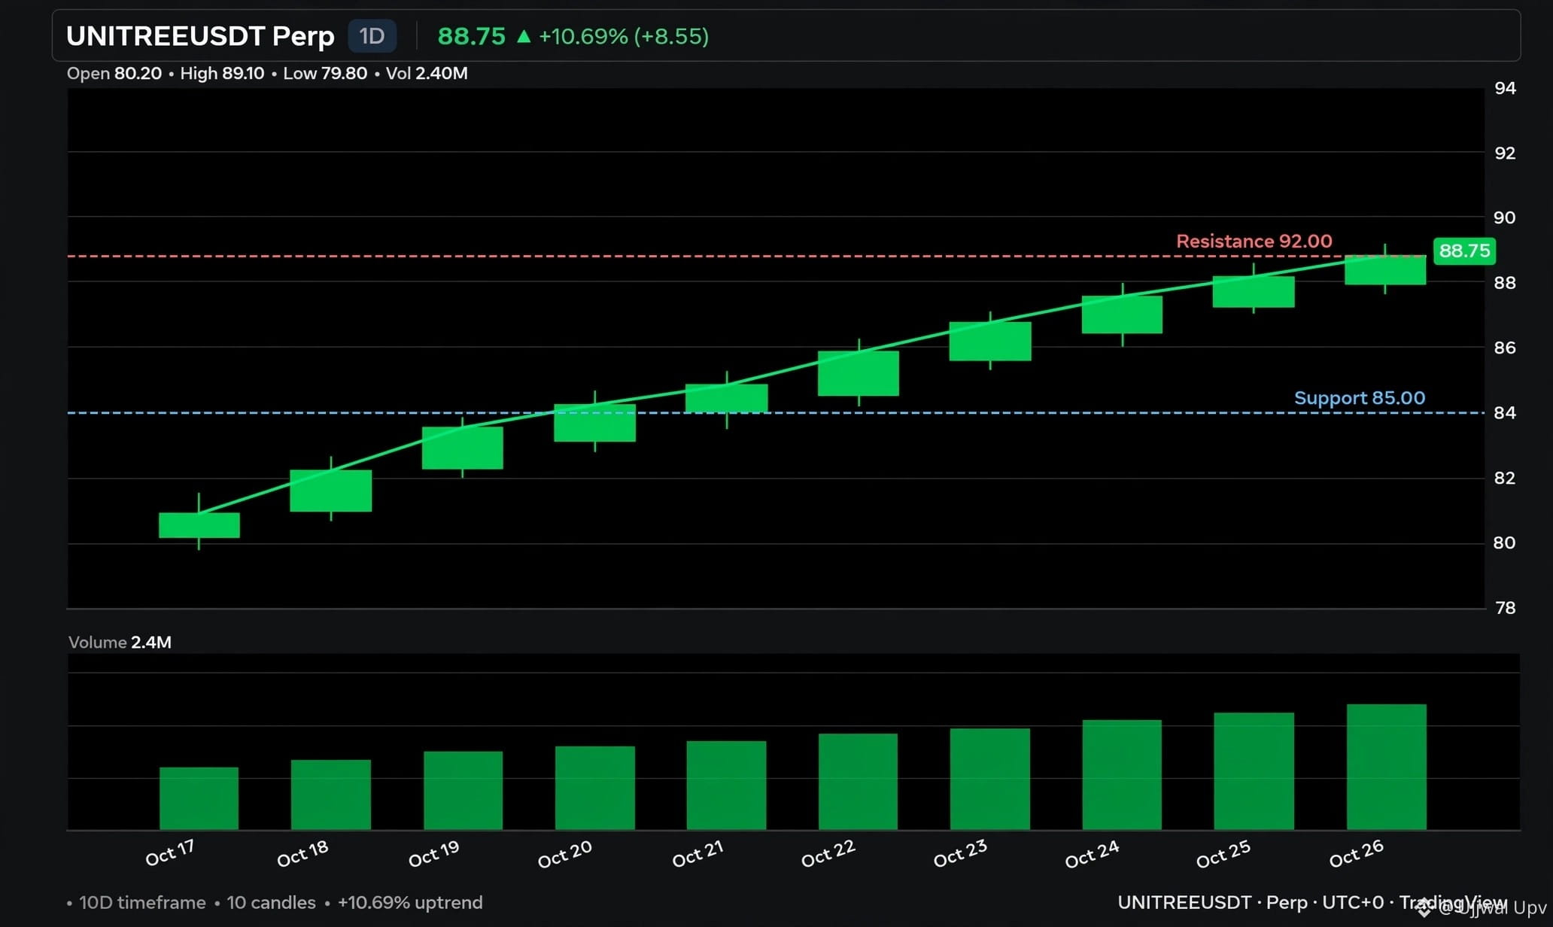Click the Oct 20 volume bar
Screen dimensions: 1553x927
pyautogui.click(x=595, y=788)
